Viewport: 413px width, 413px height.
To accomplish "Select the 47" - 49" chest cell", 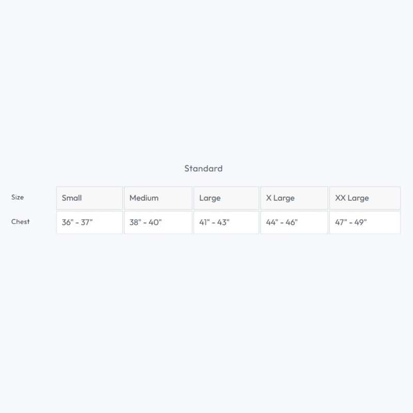I will [x=364, y=223].
